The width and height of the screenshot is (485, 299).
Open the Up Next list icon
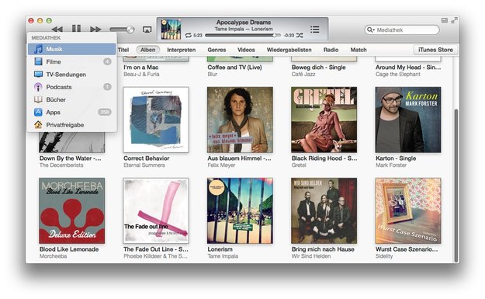[314, 30]
